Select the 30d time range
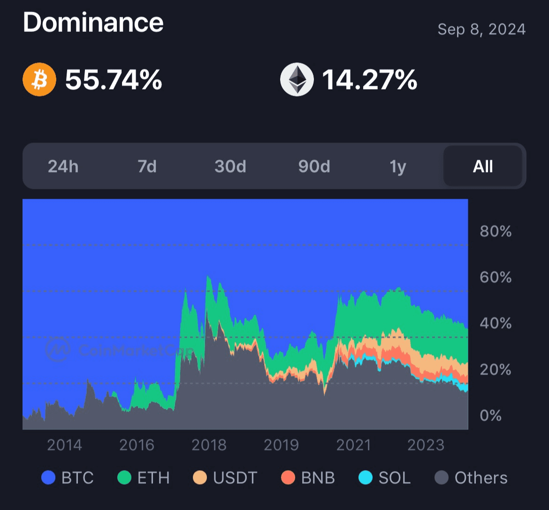The image size is (549, 510). tap(230, 166)
